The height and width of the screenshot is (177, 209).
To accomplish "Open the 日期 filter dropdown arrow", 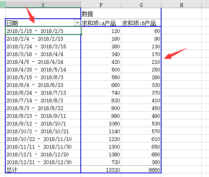I will click(77, 23).
